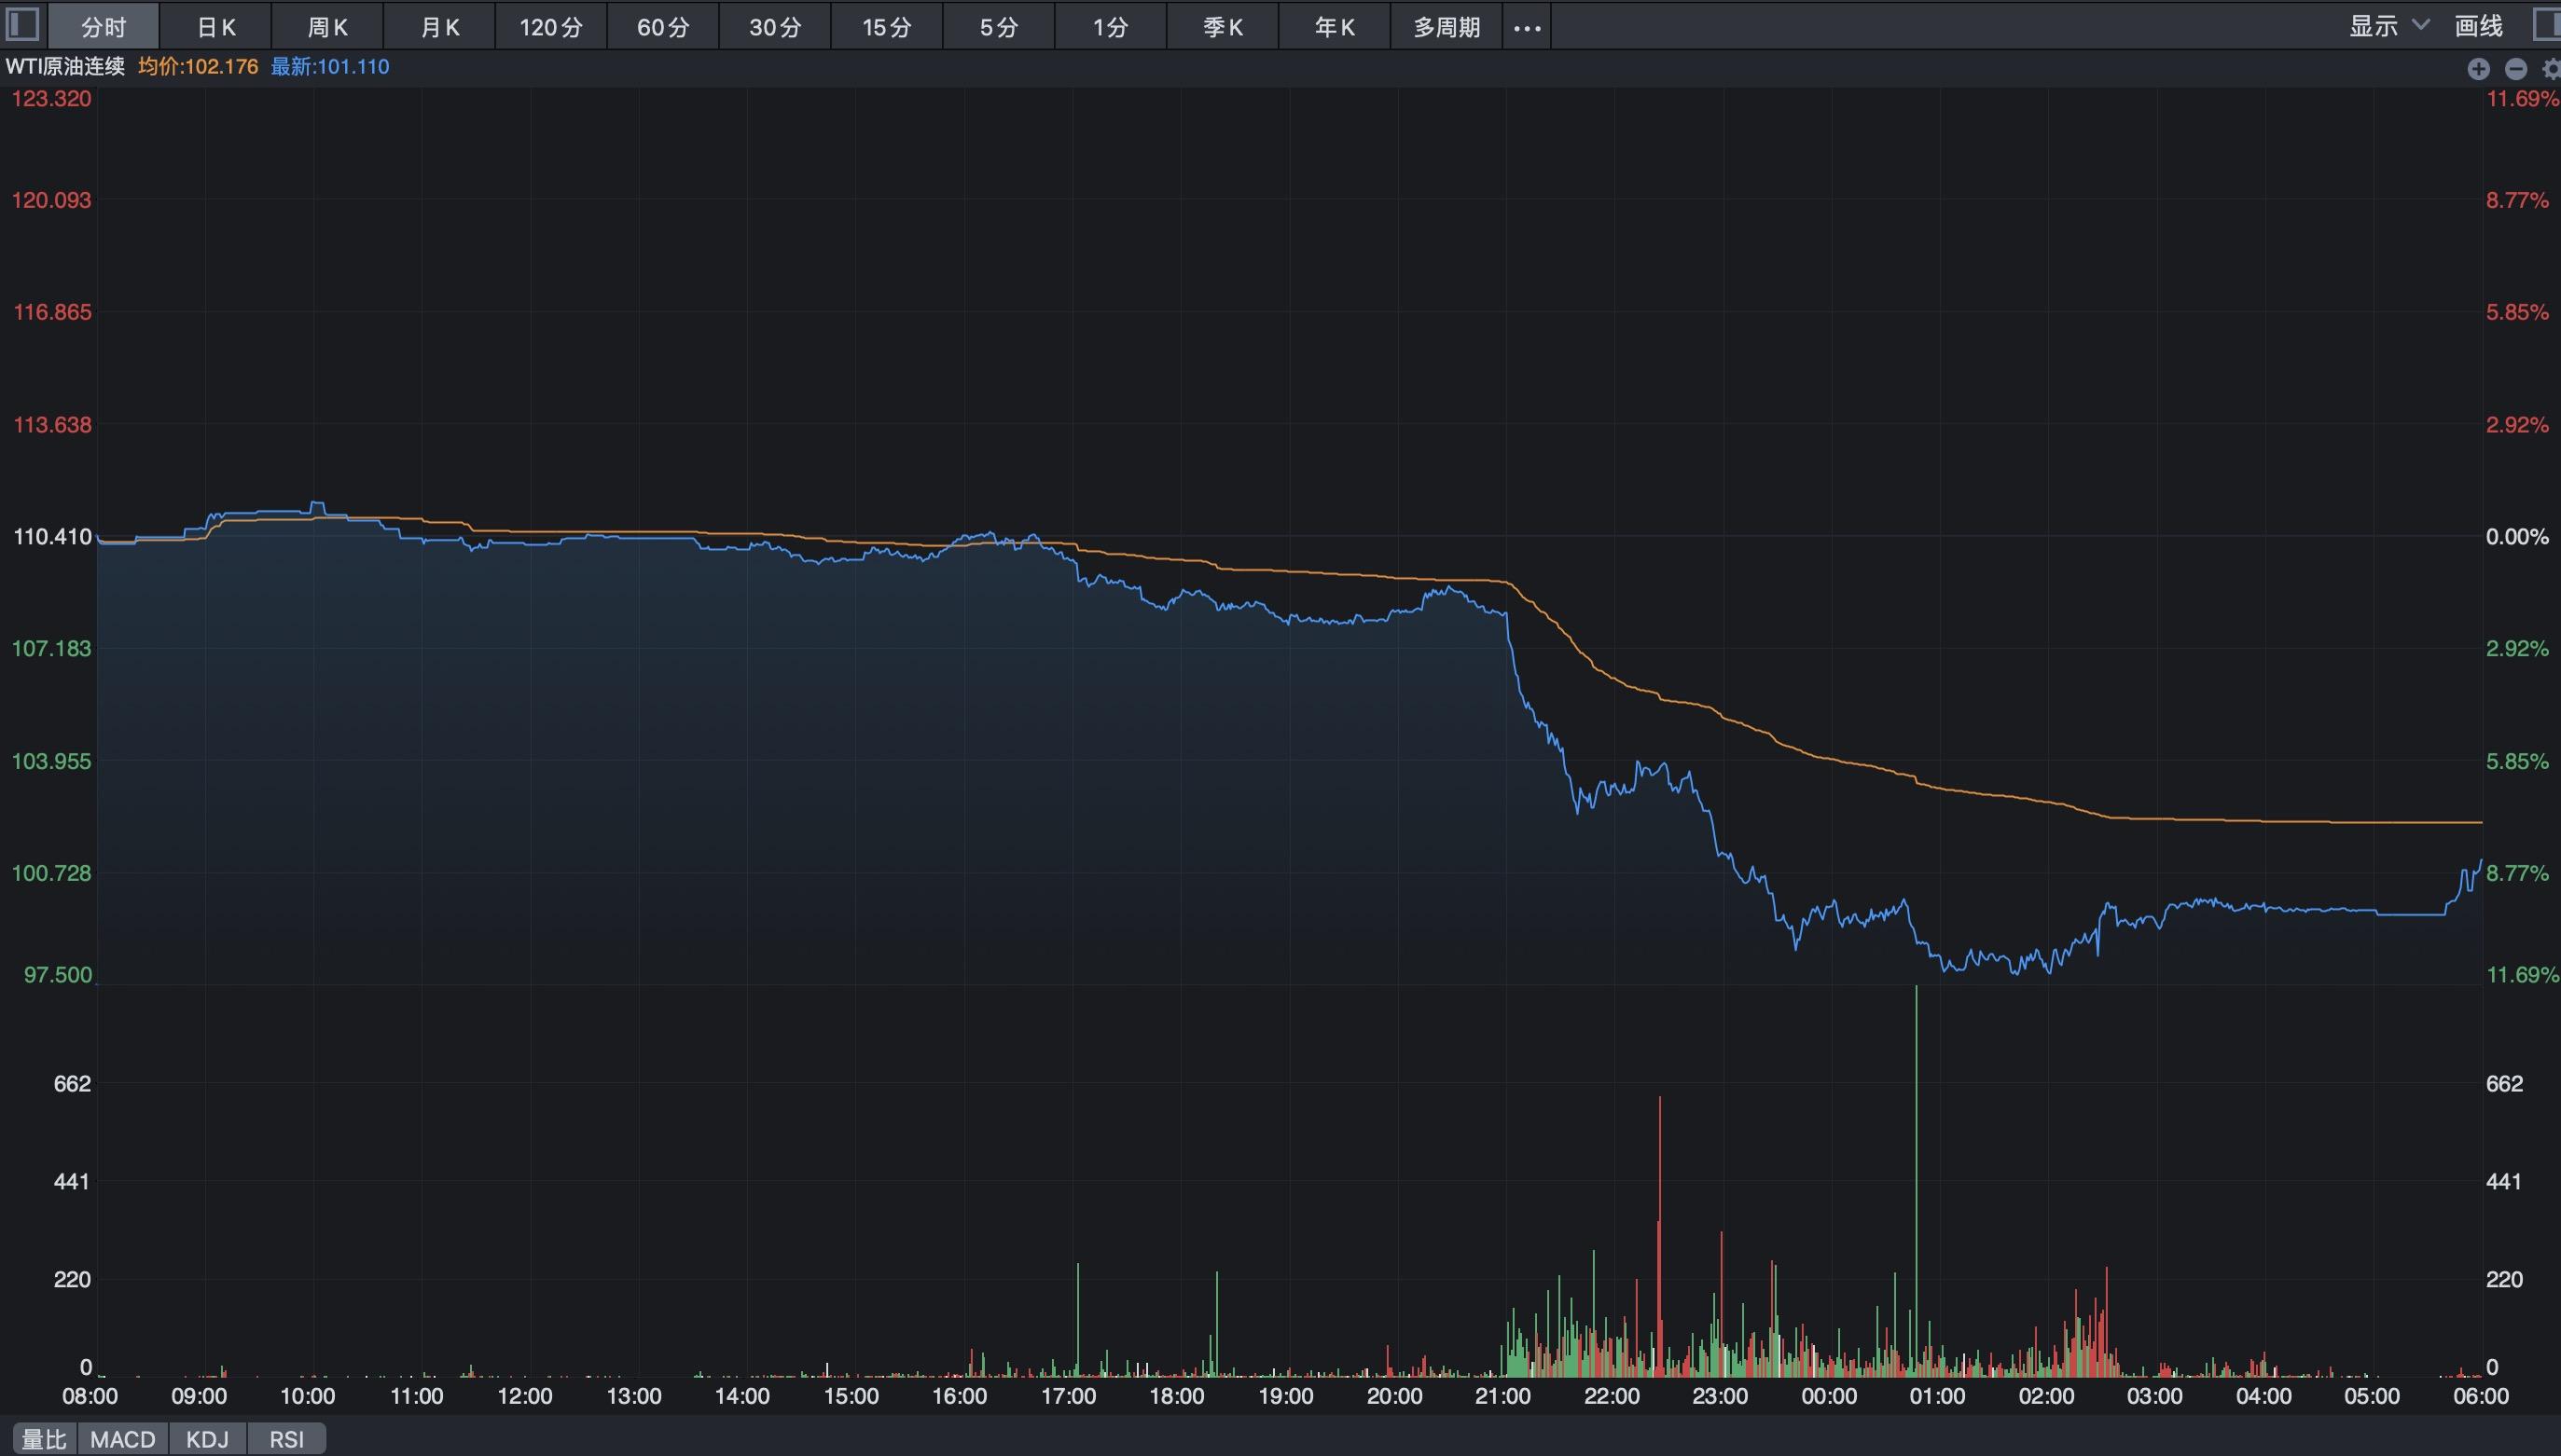The width and height of the screenshot is (2561, 1456).
Task: Click the 0.00% change axis label
Action: point(2517,537)
